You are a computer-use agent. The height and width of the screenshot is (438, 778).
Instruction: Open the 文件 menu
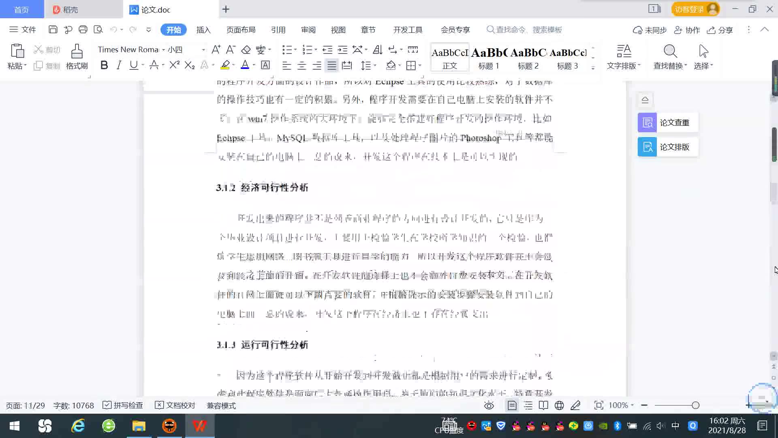(23, 30)
